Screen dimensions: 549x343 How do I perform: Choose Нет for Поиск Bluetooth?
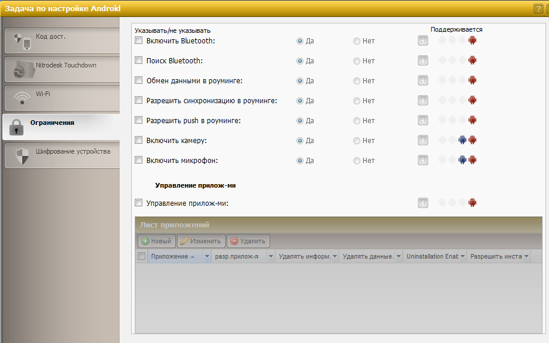point(356,61)
